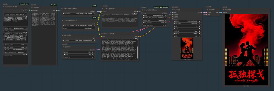The width and height of the screenshot is (274, 91).
Task: Click the 批次大小 value field in 空Latent
Action: click(x=79, y=57)
